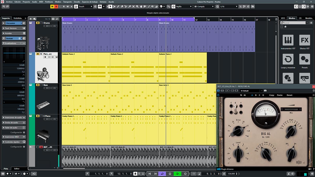Image resolution: width=315 pixels, height=177 pixels.
Task: Expand the Fader de audio section
Action: [x=14, y=127]
